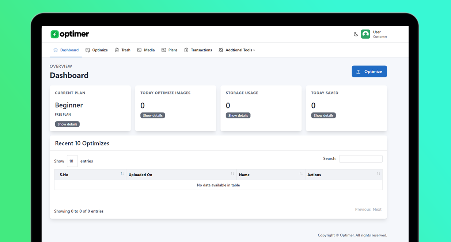Open the Show entries count selector
Image resolution: width=451 pixels, height=242 pixels.
click(72, 161)
